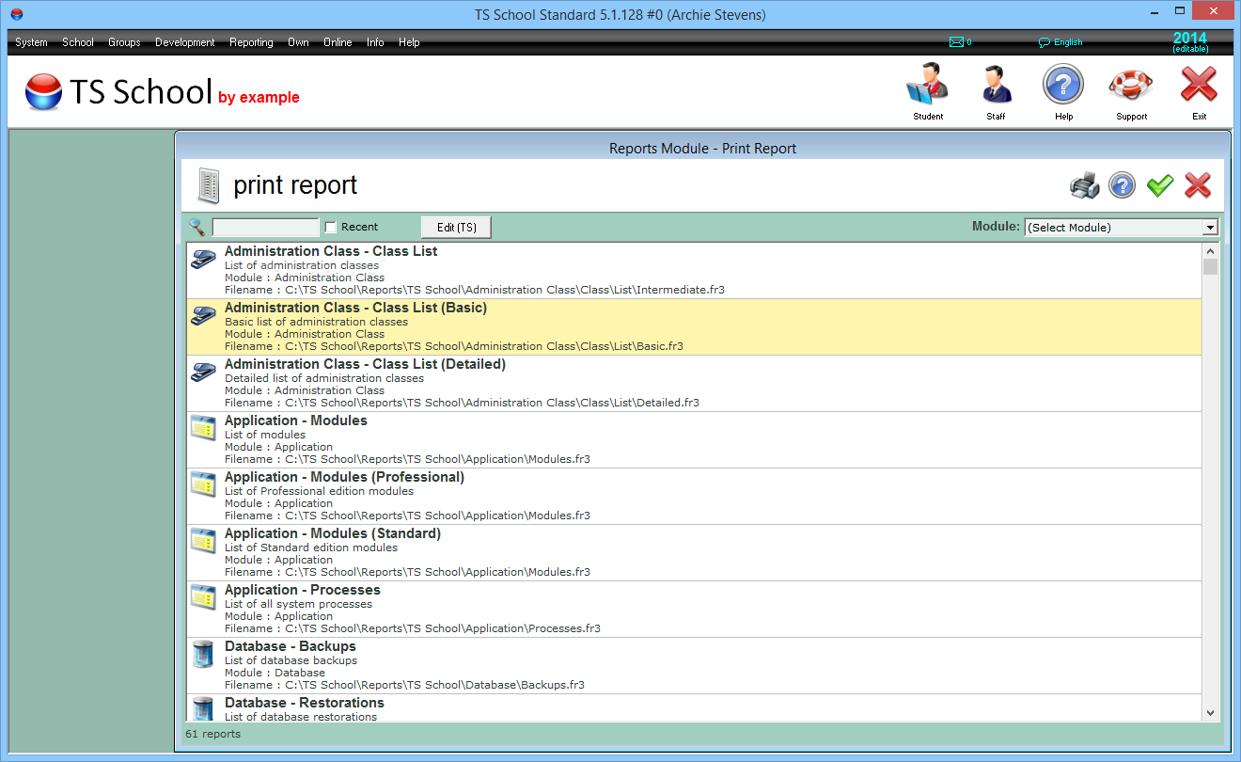Open the Reporting menu
Screen dimensions: 1241x762
251,42
